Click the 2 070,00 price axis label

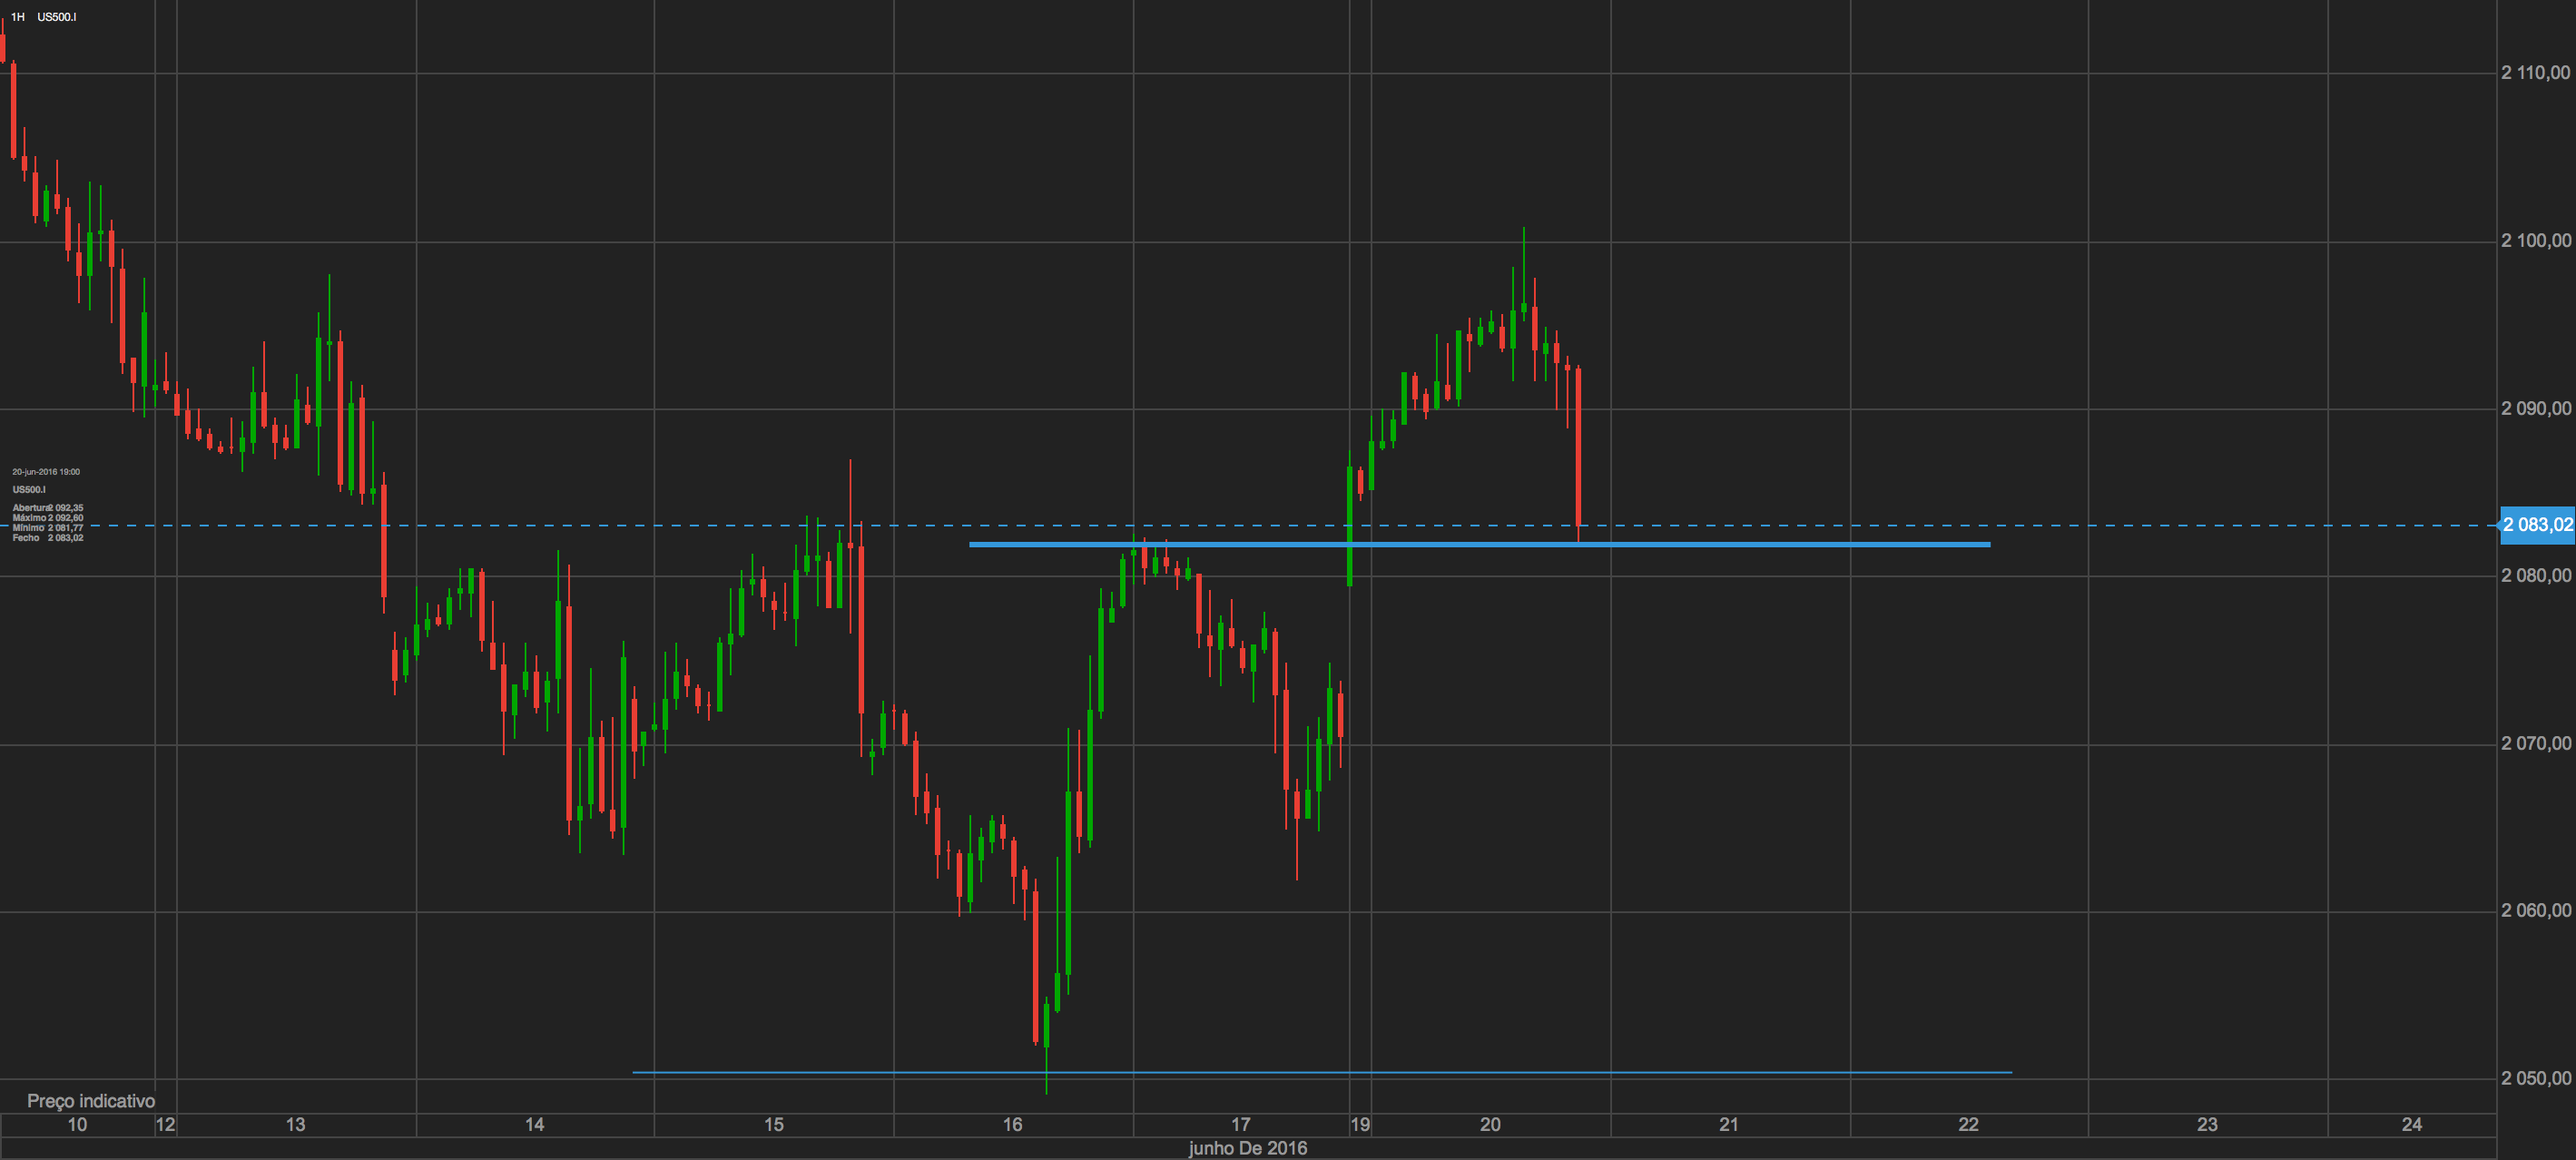[x=2535, y=743]
